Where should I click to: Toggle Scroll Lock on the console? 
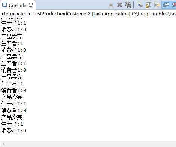coord(149,5)
